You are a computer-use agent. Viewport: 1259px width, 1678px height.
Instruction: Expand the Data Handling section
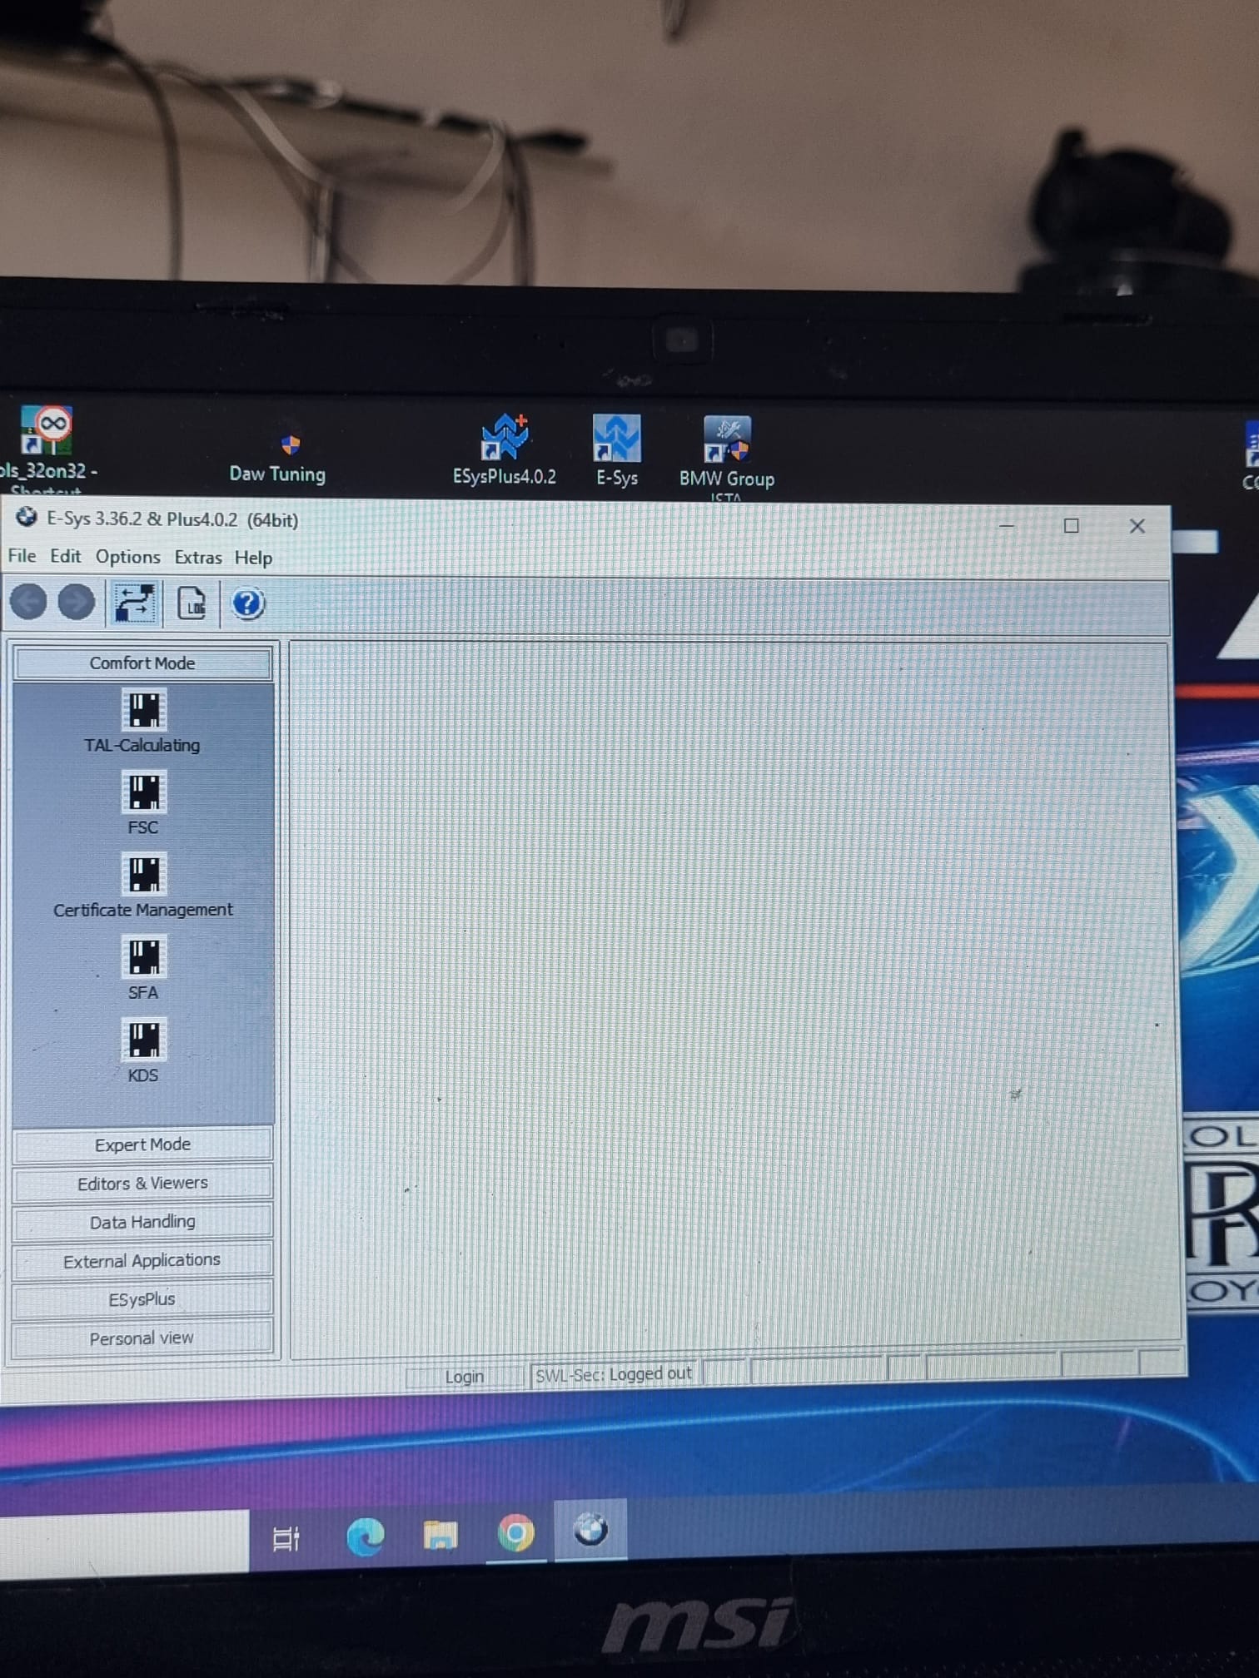coord(142,1222)
